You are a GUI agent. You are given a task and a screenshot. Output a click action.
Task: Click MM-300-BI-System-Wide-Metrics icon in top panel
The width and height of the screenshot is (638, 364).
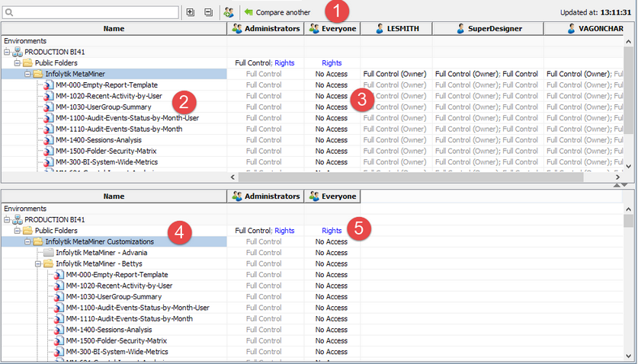49,162
